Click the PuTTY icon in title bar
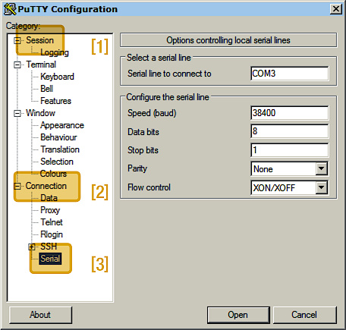 click(10, 9)
